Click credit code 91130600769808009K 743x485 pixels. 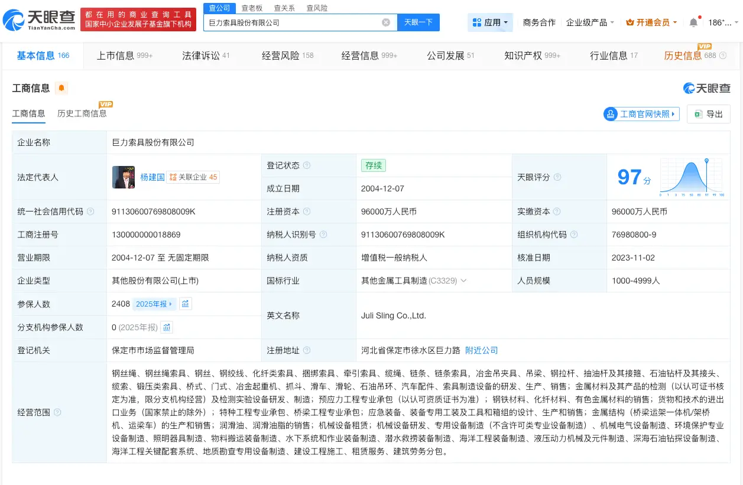(153, 211)
